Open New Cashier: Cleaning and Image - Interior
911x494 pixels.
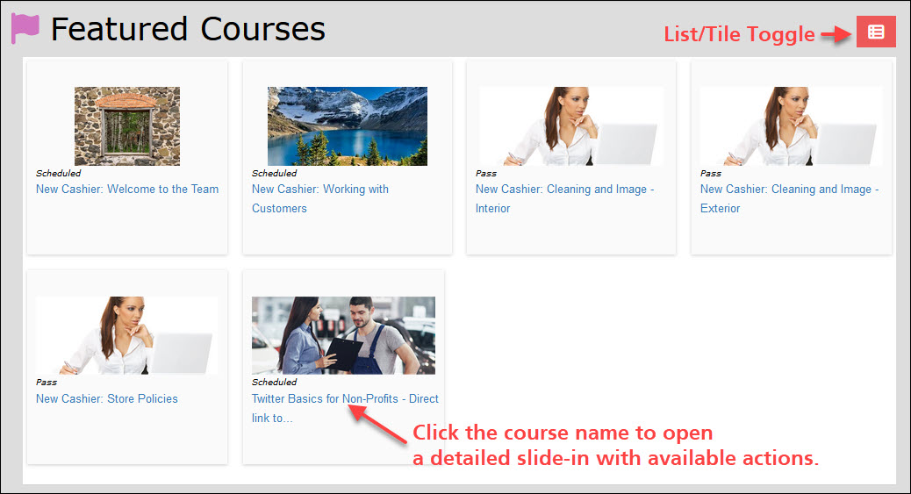tap(564, 190)
